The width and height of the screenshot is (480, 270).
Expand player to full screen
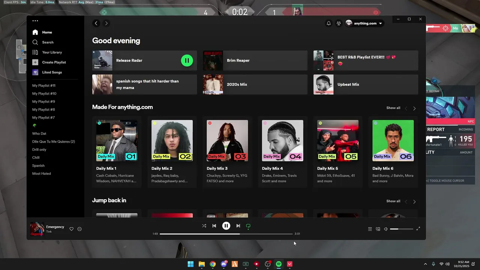pos(418,229)
